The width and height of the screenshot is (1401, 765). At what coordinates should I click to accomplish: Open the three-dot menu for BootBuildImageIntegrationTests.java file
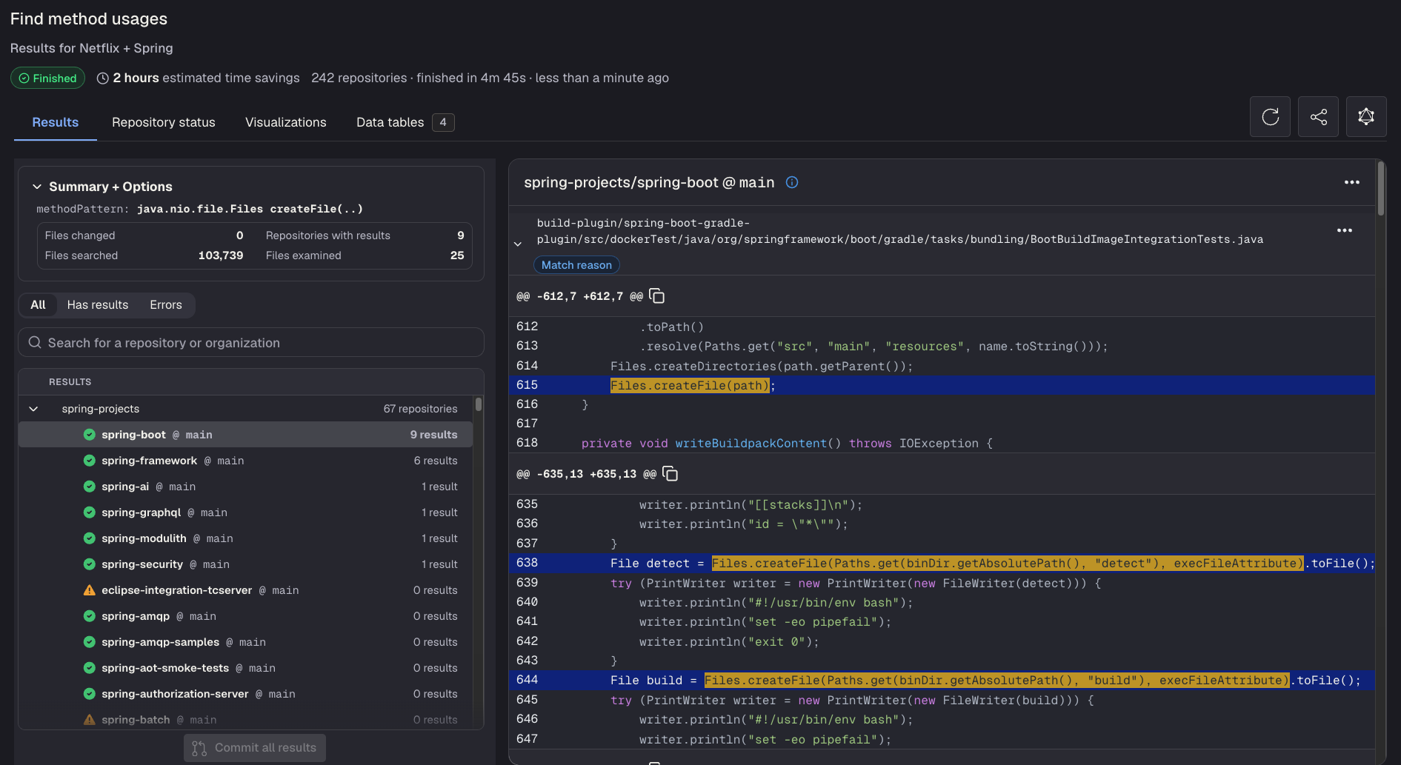pyautogui.click(x=1345, y=230)
